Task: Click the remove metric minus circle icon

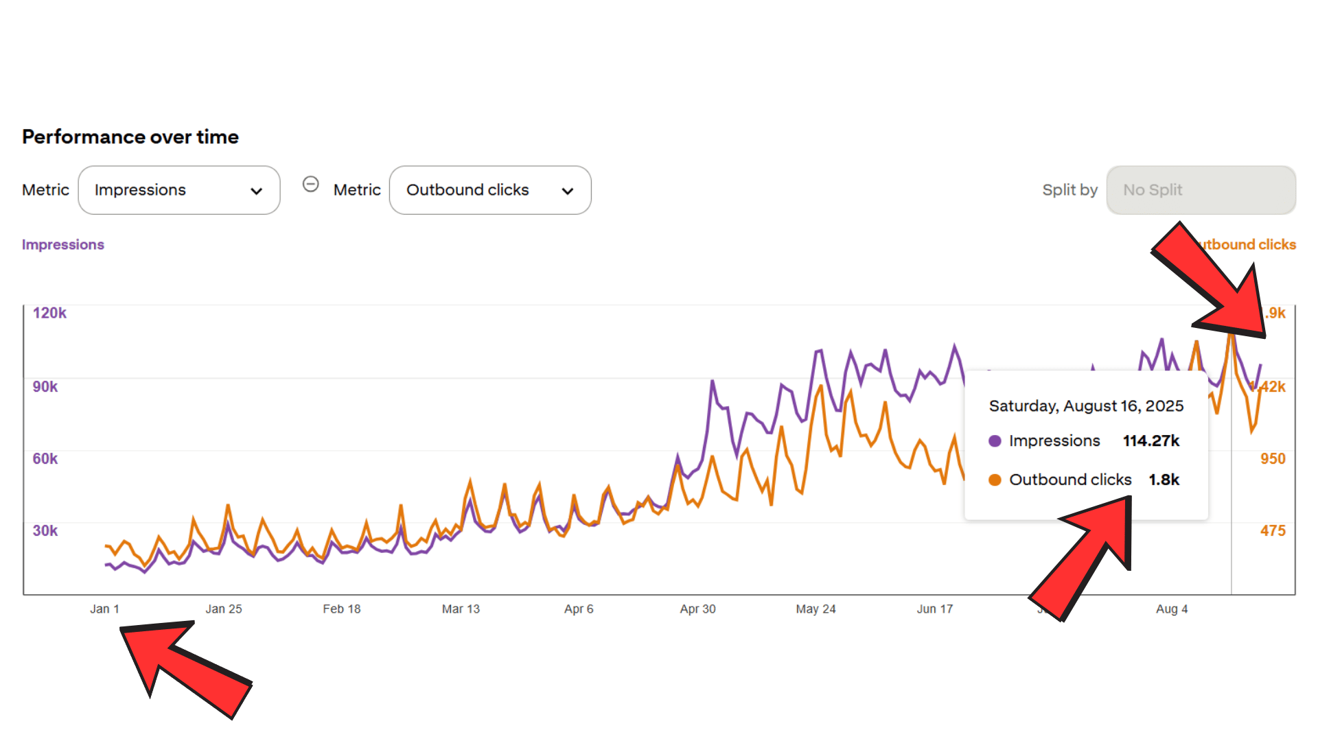Action: 310,185
